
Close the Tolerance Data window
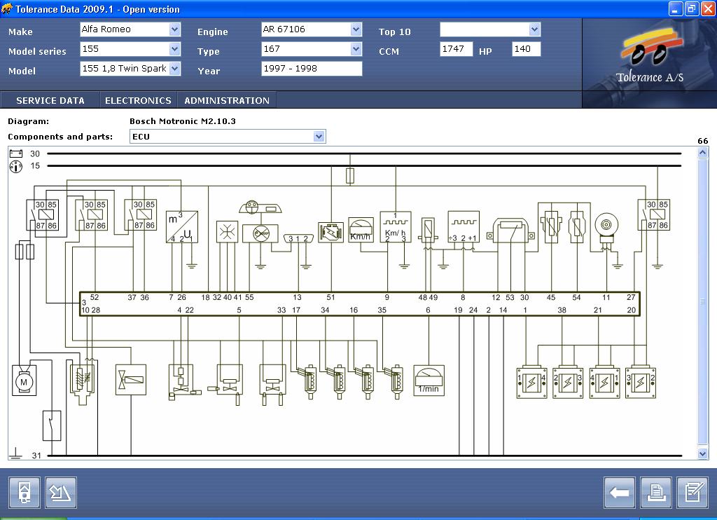(707, 8)
